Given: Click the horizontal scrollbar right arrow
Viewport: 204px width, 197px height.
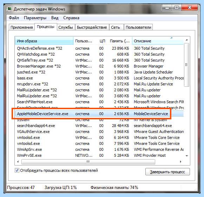Looking at the screenshot, I should tap(180, 162).
